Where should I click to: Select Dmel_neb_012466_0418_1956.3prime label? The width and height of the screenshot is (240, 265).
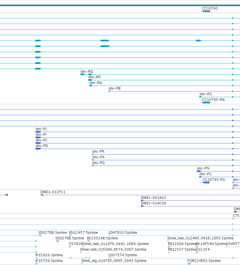click(x=201, y=238)
